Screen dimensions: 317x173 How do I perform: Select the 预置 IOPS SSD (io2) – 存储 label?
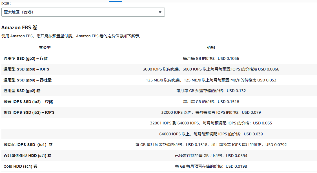click(28, 102)
